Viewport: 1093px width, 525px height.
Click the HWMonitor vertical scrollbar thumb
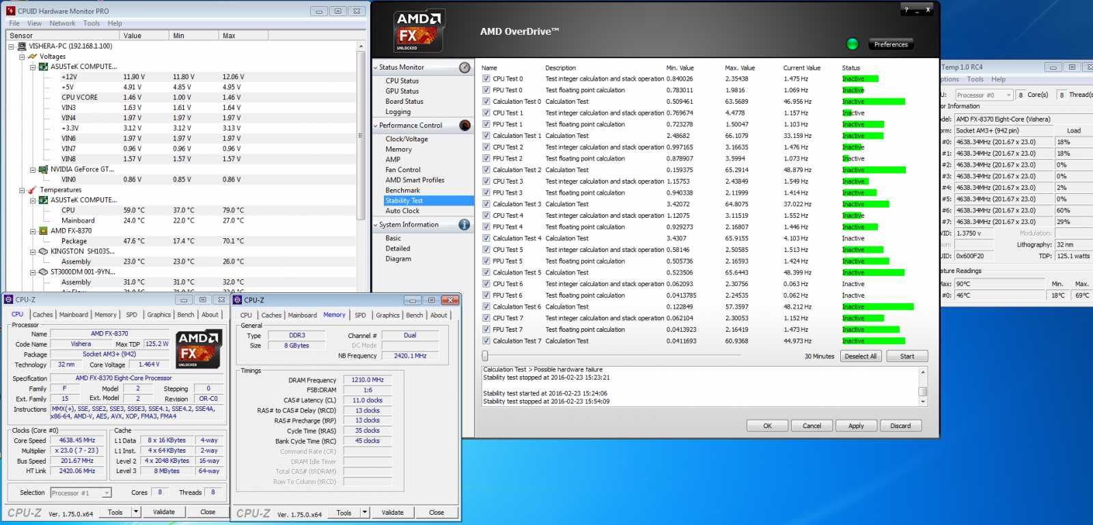pyautogui.click(x=361, y=135)
